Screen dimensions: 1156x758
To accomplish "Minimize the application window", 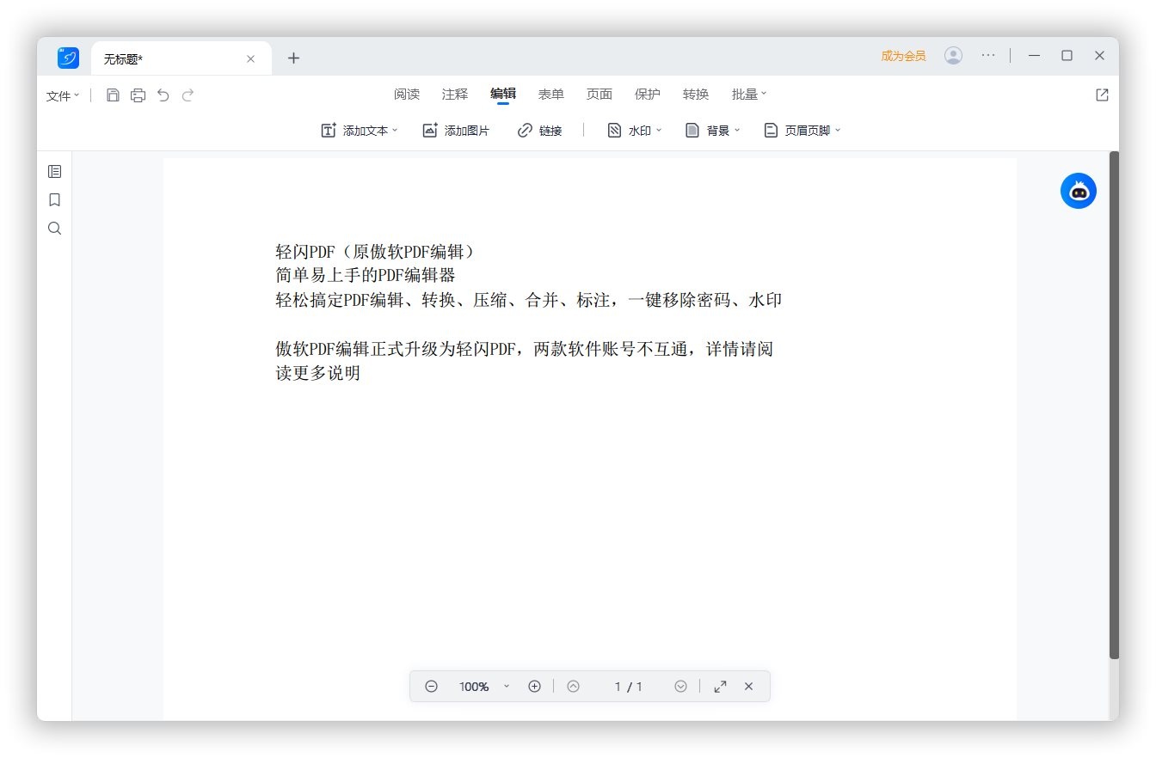I will (1034, 55).
